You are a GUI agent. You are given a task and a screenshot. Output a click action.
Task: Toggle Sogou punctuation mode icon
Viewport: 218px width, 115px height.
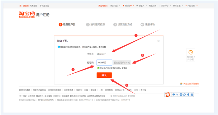click(x=177, y=94)
